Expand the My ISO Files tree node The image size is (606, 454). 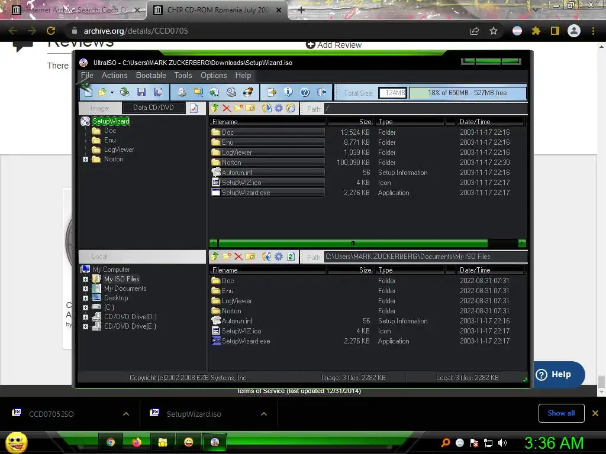click(x=85, y=279)
